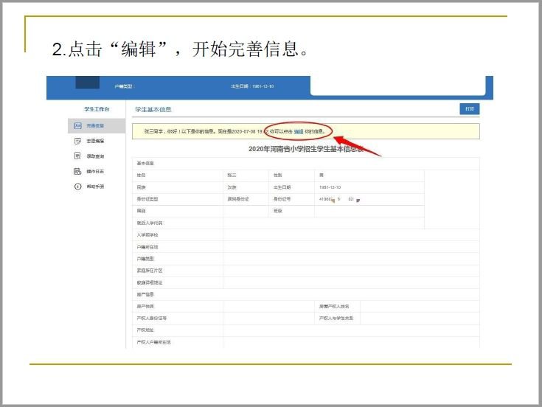This screenshot has width=542, height=407.
Task: Open the 志愿填报 menu item
Action: click(x=94, y=141)
